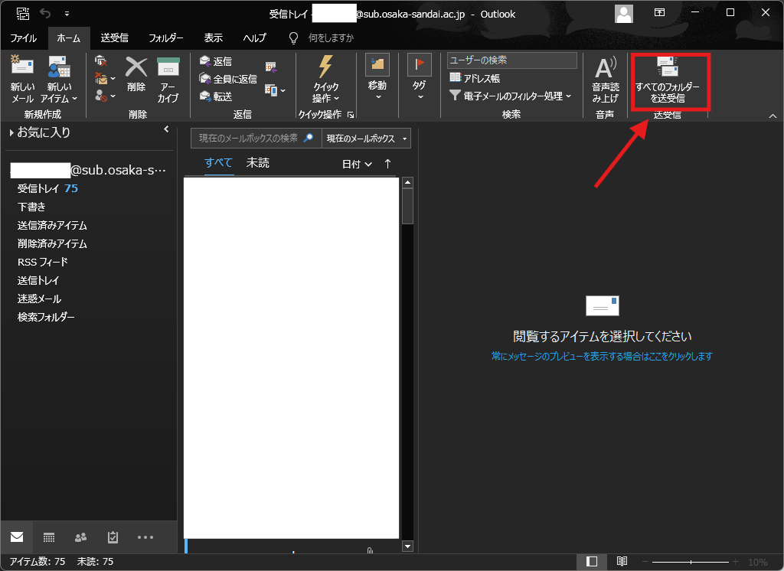Collapse the ribbon with the chevron
The height and width of the screenshot is (571, 784).
click(x=773, y=116)
